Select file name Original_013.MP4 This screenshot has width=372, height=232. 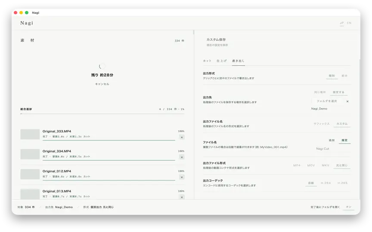coord(57,191)
